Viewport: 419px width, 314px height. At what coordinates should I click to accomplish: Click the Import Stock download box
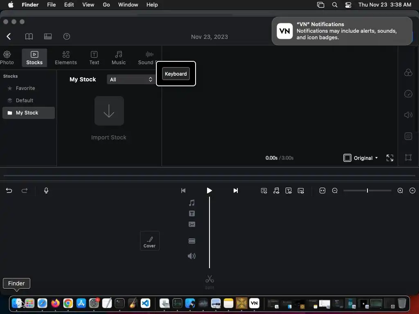click(109, 111)
